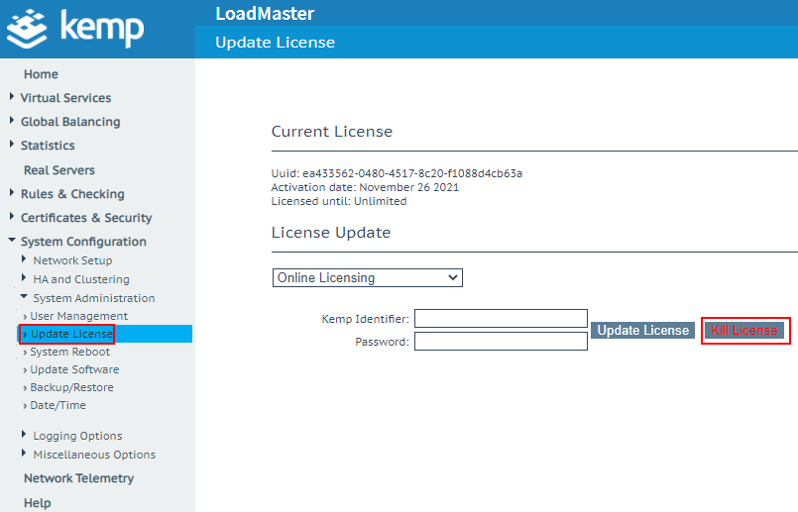
Task: Open Rules & Checking section
Action: [72, 194]
